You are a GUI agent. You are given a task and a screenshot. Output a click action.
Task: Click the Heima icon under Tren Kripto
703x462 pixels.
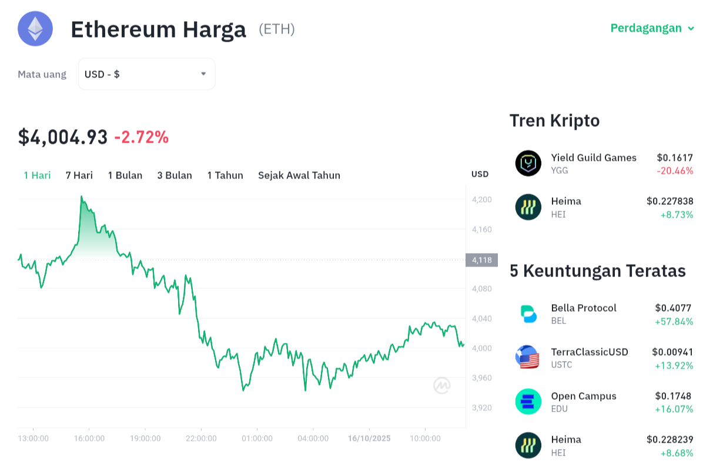[528, 207]
